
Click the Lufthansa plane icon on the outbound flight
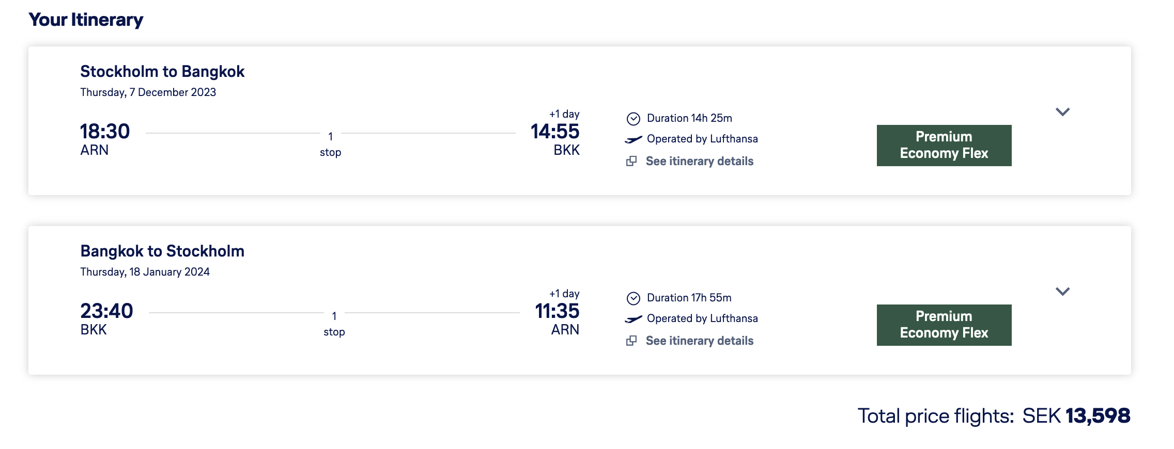click(x=633, y=139)
